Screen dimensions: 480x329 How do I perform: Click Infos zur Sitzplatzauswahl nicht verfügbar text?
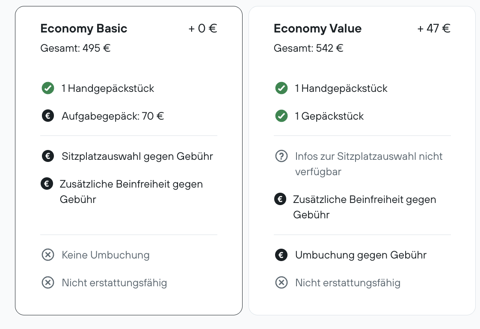[x=369, y=164]
